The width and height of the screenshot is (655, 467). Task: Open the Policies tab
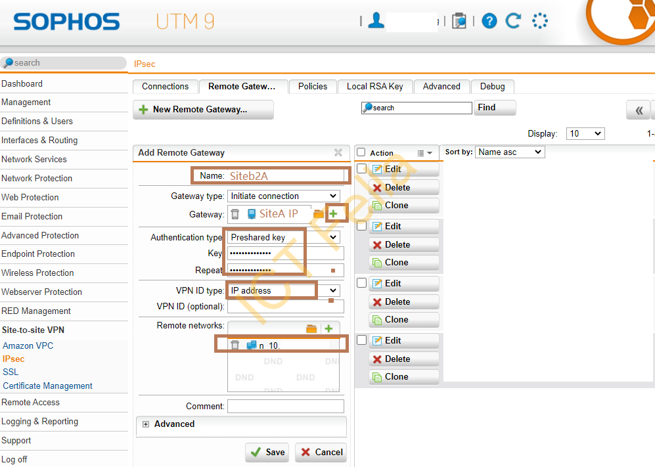pyautogui.click(x=313, y=87)
